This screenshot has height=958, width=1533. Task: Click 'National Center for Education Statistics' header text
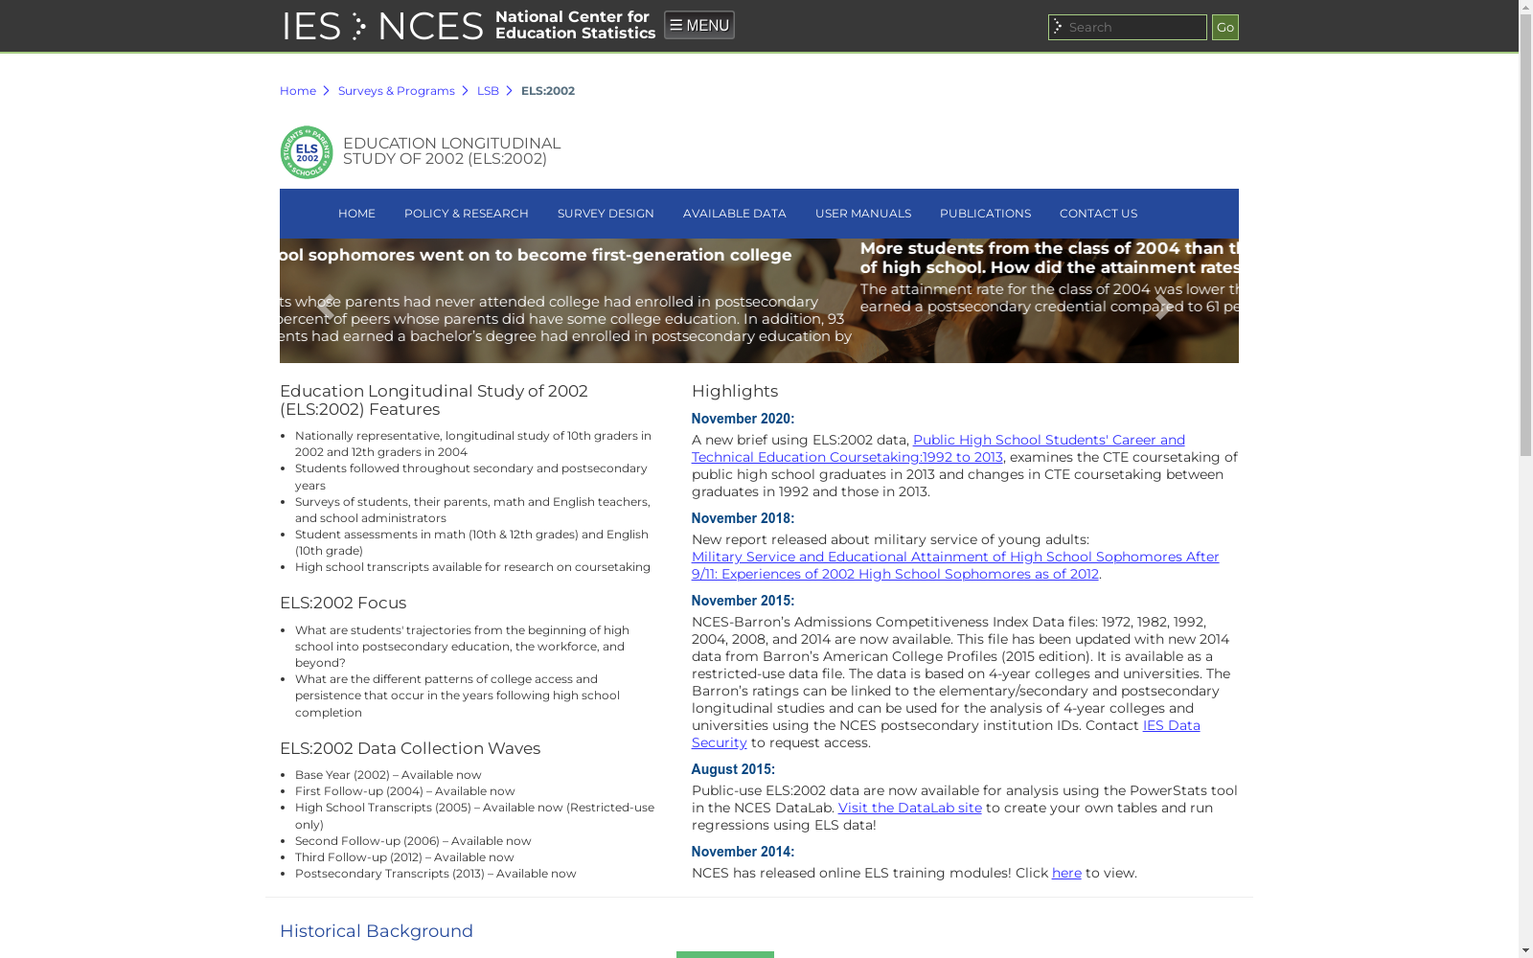[x=575, y=25]
